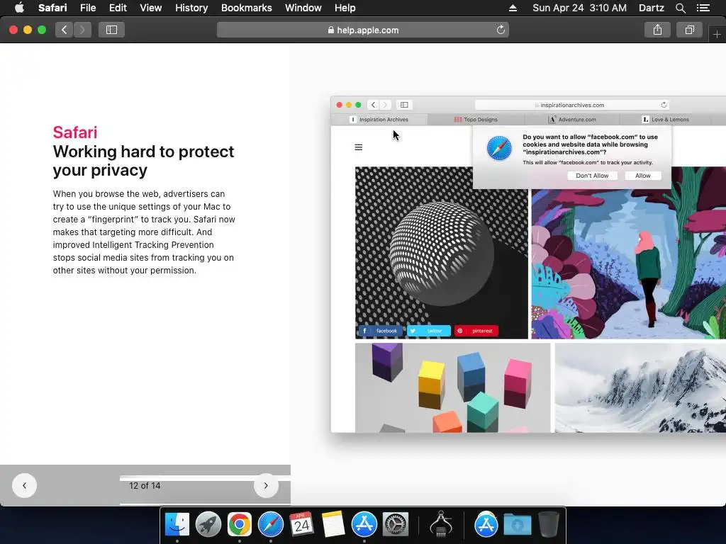This screenshot has width=726, height=544.
Task: Open the App Store next to Notes in the Dock
Action: click(364, 525)
